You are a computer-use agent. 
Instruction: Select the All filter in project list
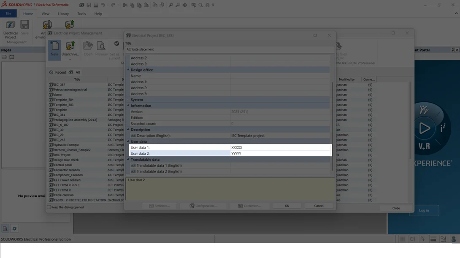(x=75, y=72)
